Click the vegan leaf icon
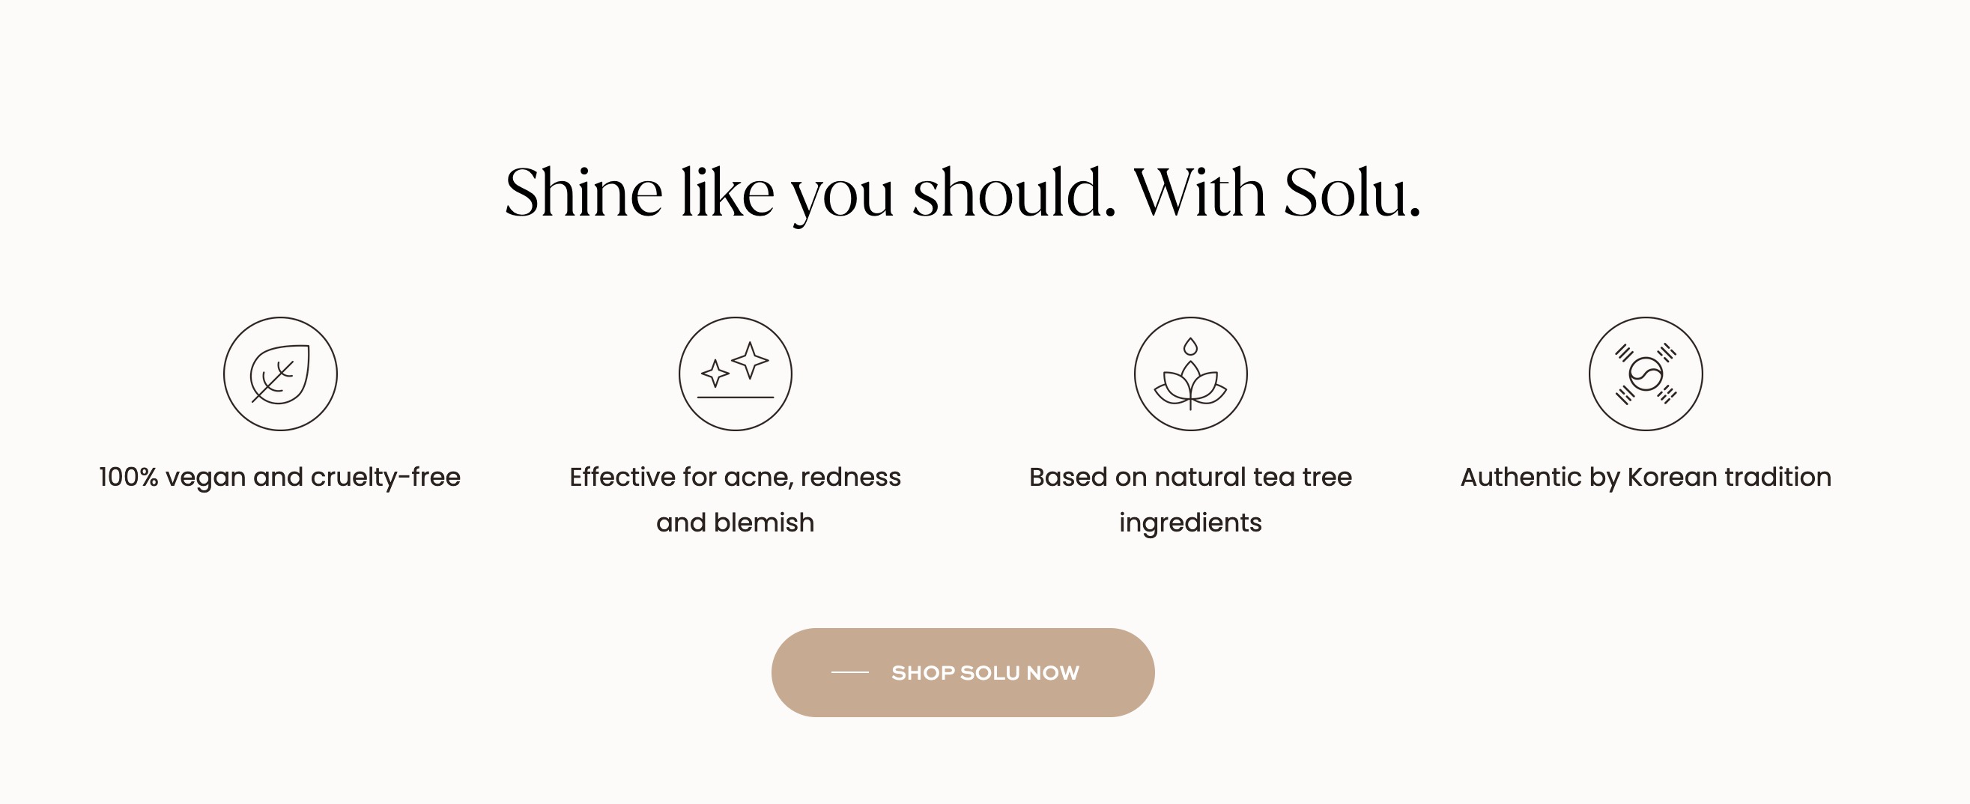Viewport: 1970px width, 804px height. tap(280, 374)
